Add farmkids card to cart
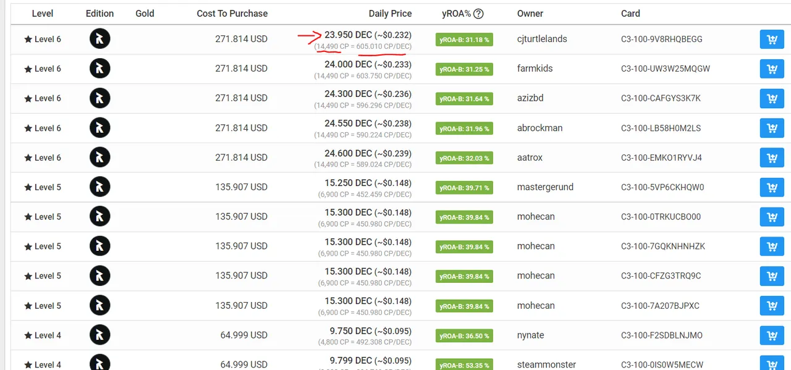Viewport: 791px width, 370px height. coord(772,69)
